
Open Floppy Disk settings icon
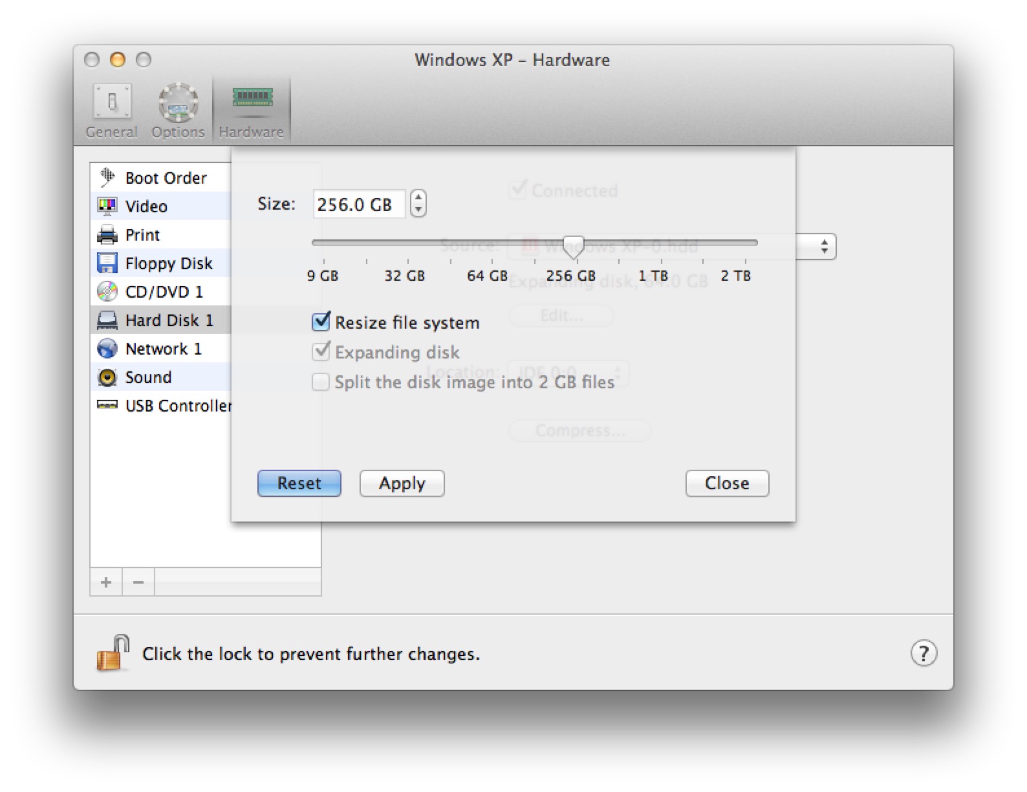click(x=107, y=263)
